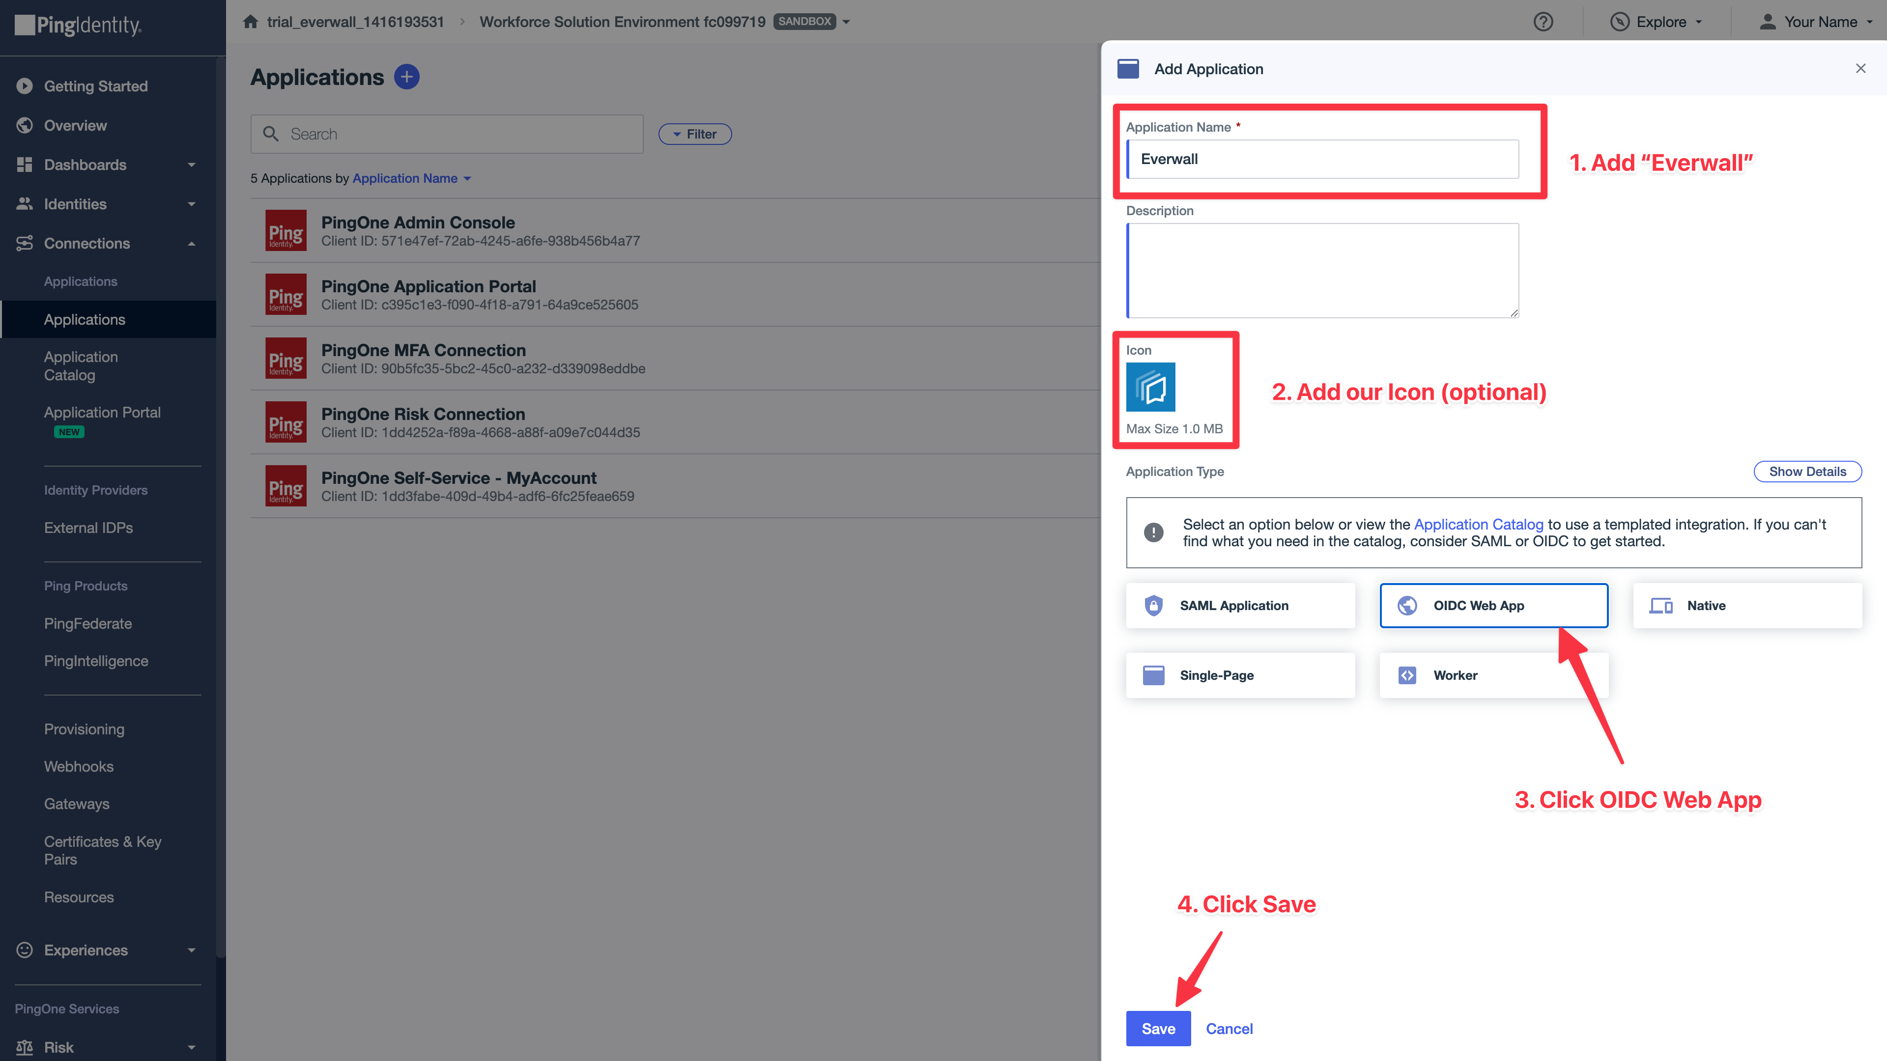The width and height of the screenshot is (1887, 1061).
Task: Open Webhooks in sidebar
Action: pyautogui.click(x=79, y=767)
